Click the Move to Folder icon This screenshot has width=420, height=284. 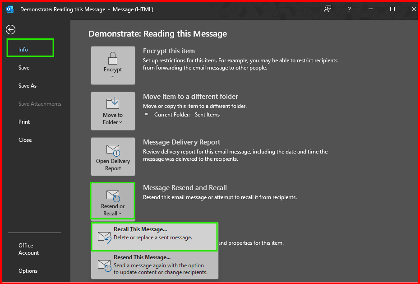pyautogui.click(x=113, y=102)
